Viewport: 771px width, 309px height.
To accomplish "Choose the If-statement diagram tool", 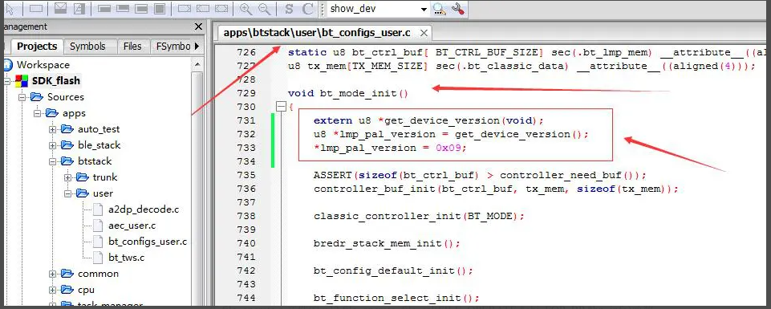I will pyautogui.click(x=60, y=8).
